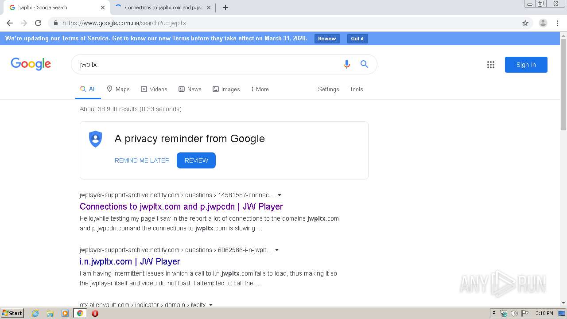Viewport: 567px width, 319px height.
Task: Click the REVIEW privacy reminder button
Action: [x=196, y=160]
